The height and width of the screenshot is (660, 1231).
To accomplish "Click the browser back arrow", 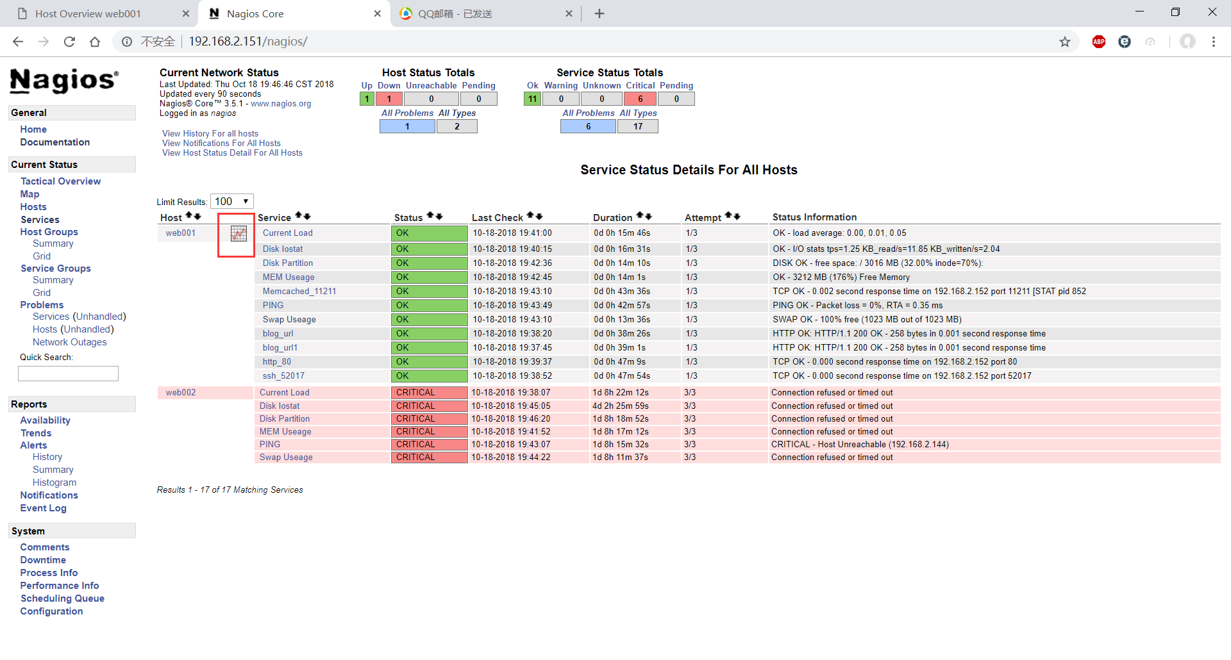I will pos(18,42).
